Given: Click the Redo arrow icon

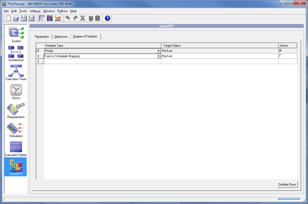Looking at the screenshot, I should [x=75, y=18].
